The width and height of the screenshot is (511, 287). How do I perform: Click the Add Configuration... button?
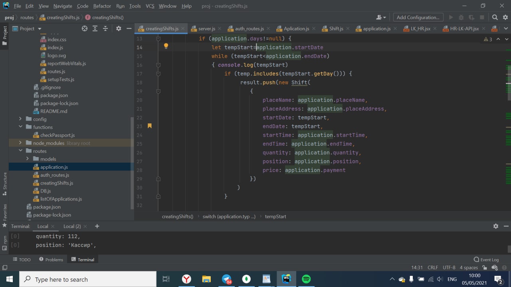418,18
